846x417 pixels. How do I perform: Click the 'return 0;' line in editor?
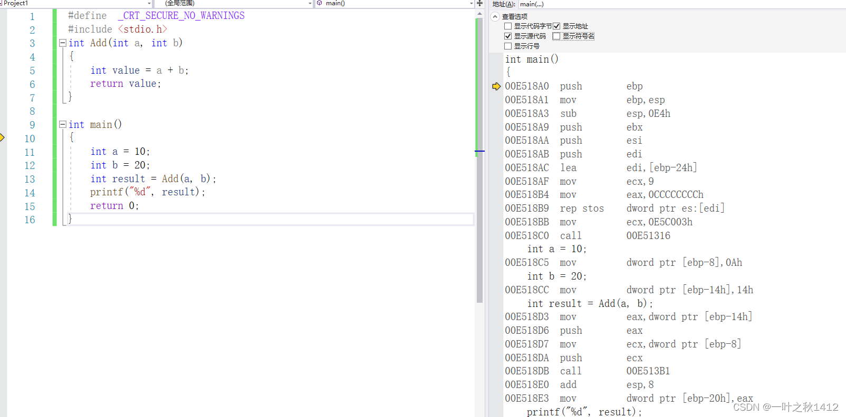(x=114, y=206)
